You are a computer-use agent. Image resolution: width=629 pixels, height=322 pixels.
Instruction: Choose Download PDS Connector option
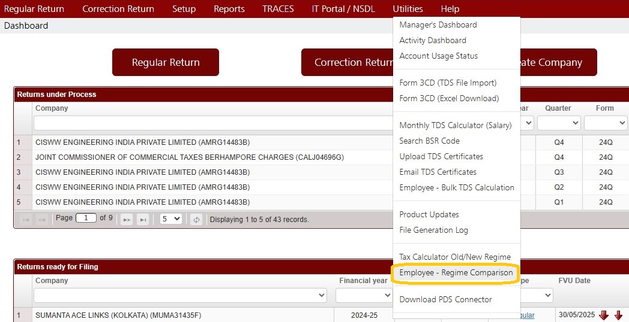[x=446, y=300]
